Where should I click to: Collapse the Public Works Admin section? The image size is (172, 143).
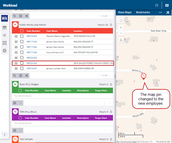111,25
